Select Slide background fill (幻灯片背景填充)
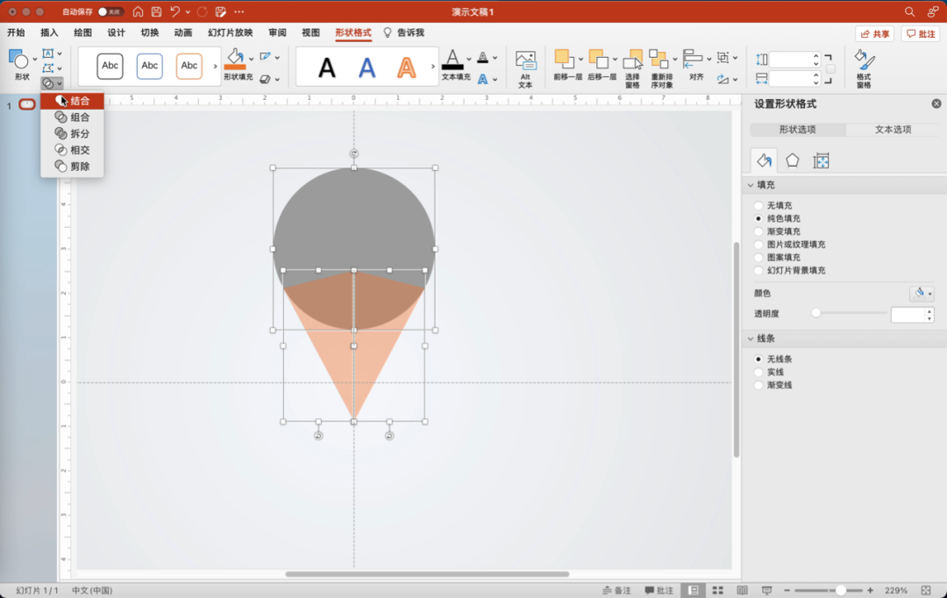947x598 pixels. (758, 271)
